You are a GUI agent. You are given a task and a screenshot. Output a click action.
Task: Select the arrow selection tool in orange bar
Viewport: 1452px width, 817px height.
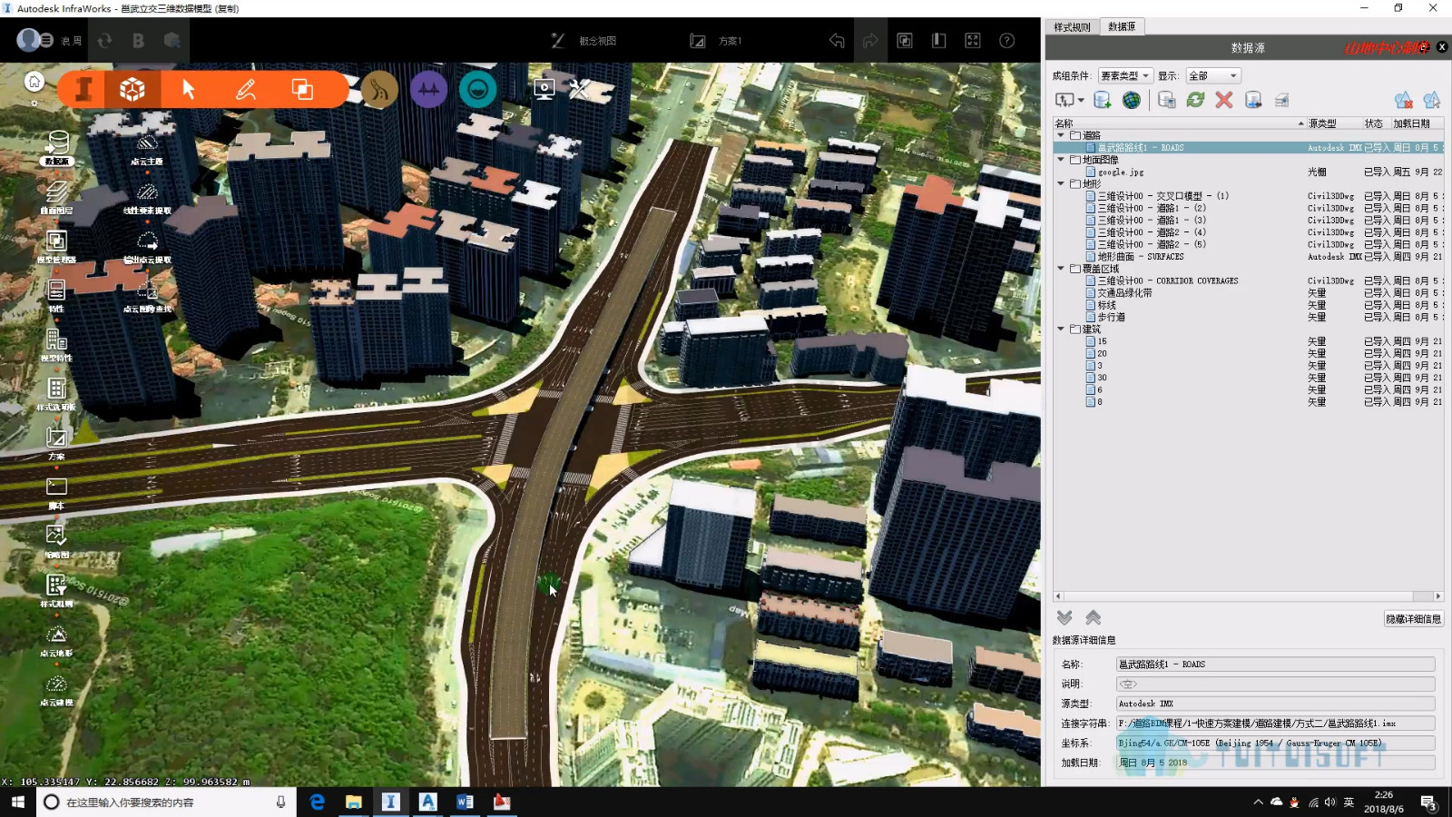[189, 89]
